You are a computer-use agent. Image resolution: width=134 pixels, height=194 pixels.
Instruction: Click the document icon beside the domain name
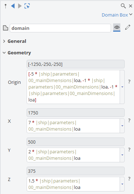5,28
